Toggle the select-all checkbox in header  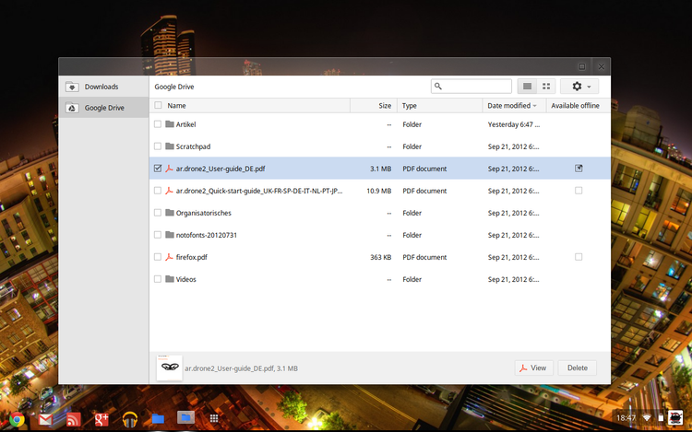point(158,106)
